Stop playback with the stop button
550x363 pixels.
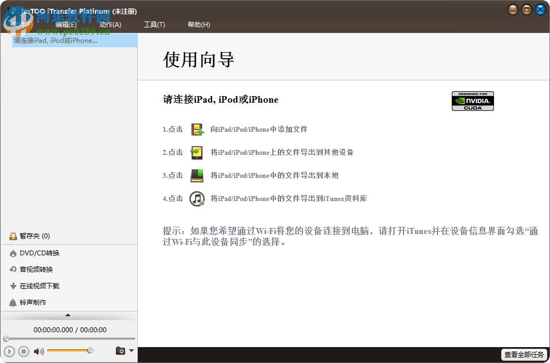point(23,351)
